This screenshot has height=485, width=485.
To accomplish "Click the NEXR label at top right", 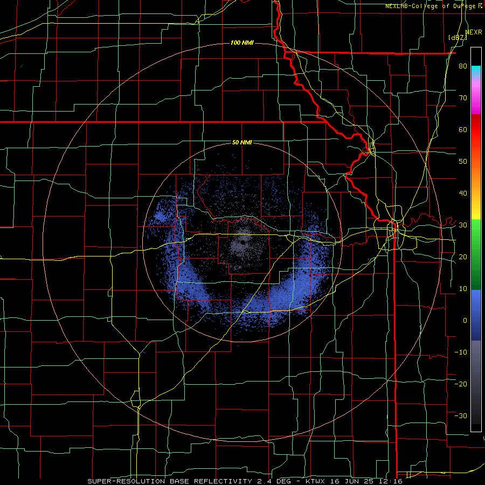I will [x=474, y=32].
